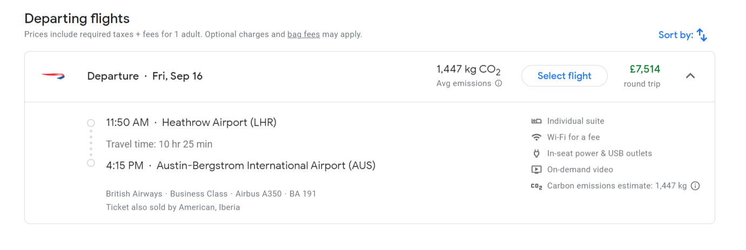This screenshot has height=250, width=746.
Task: Click the Wi-Fi icon
Action: click(x=537, y=137)
